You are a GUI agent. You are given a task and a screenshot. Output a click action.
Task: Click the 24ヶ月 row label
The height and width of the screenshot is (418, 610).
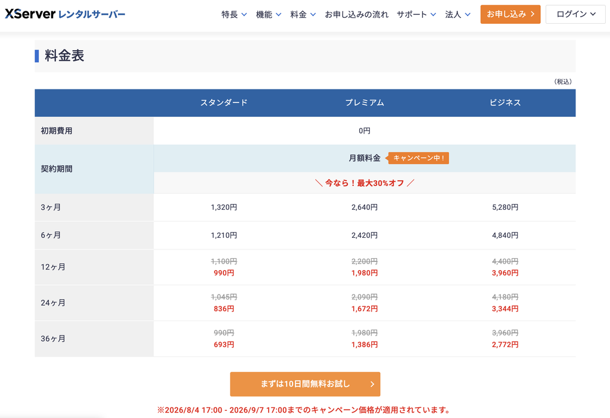click(x=53, y=303)
